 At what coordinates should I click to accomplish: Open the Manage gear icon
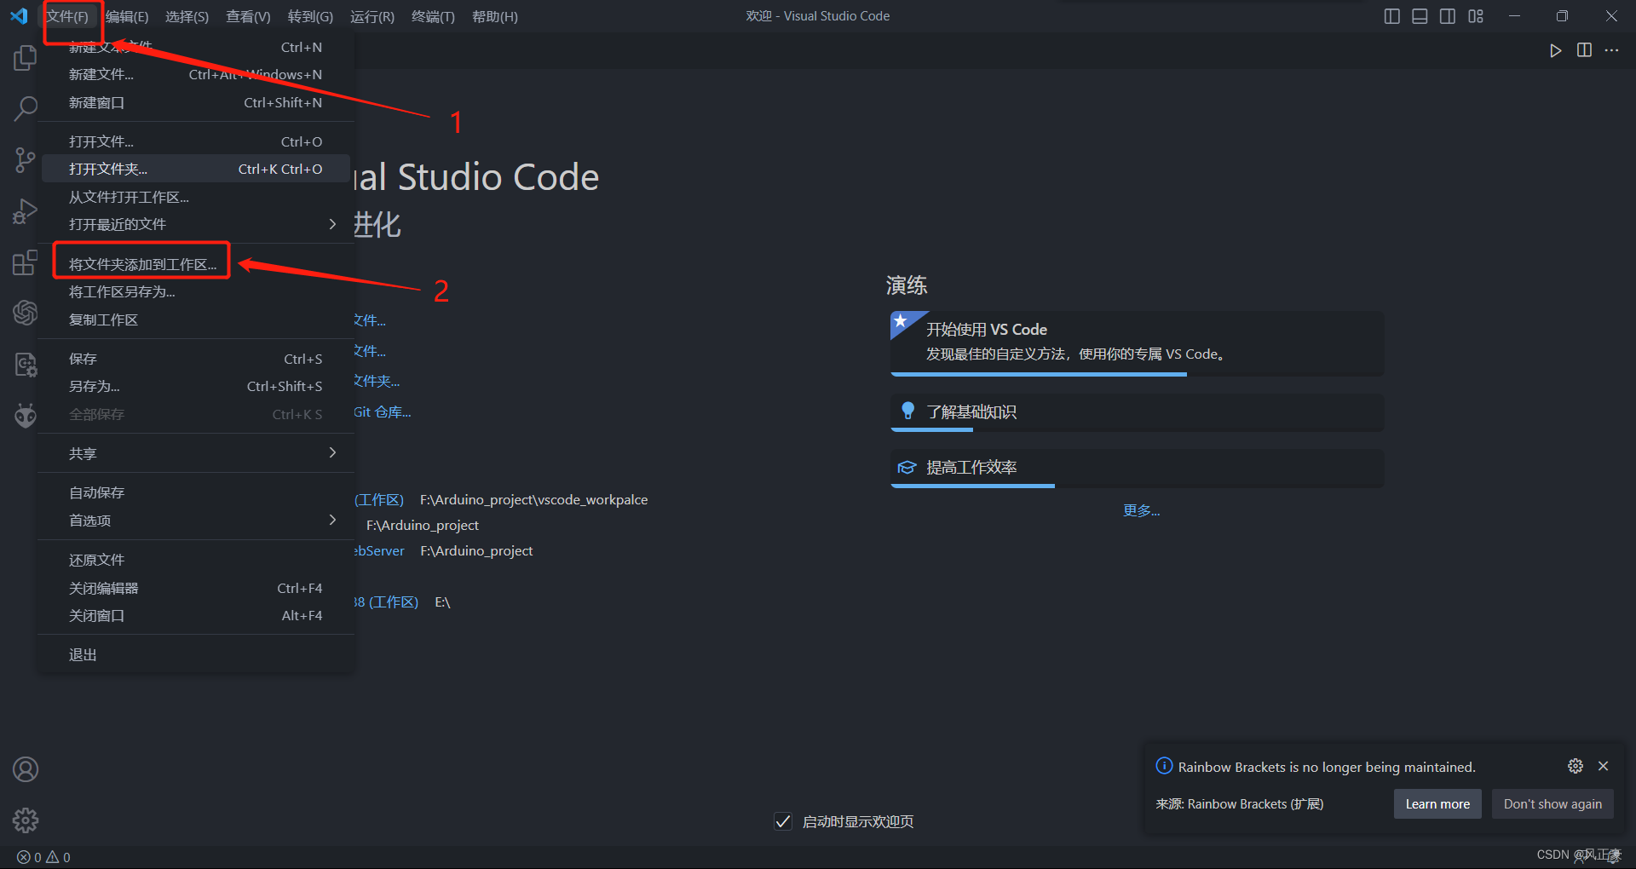(x=26, y=820)
